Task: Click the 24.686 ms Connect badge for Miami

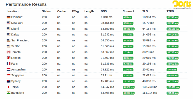Action: (128, 29)
